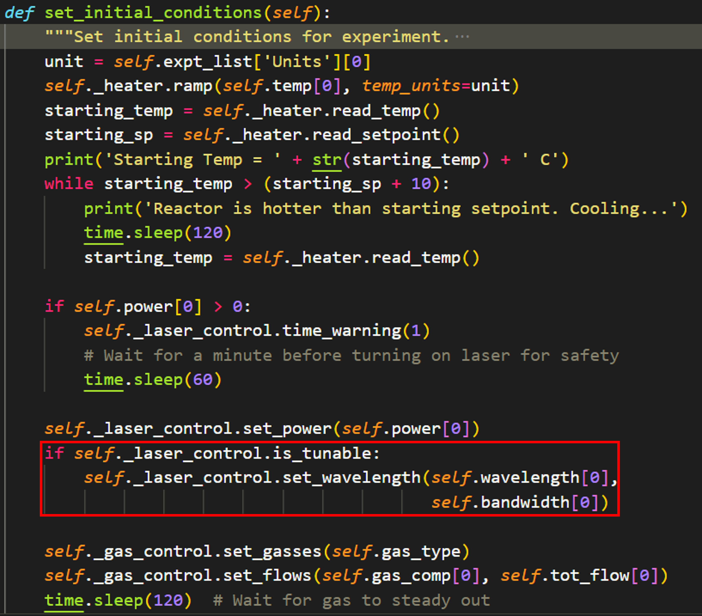Click the time.sleep(60) call
The width and height of the screenshot is (702, 616).
tap(153, 380)
